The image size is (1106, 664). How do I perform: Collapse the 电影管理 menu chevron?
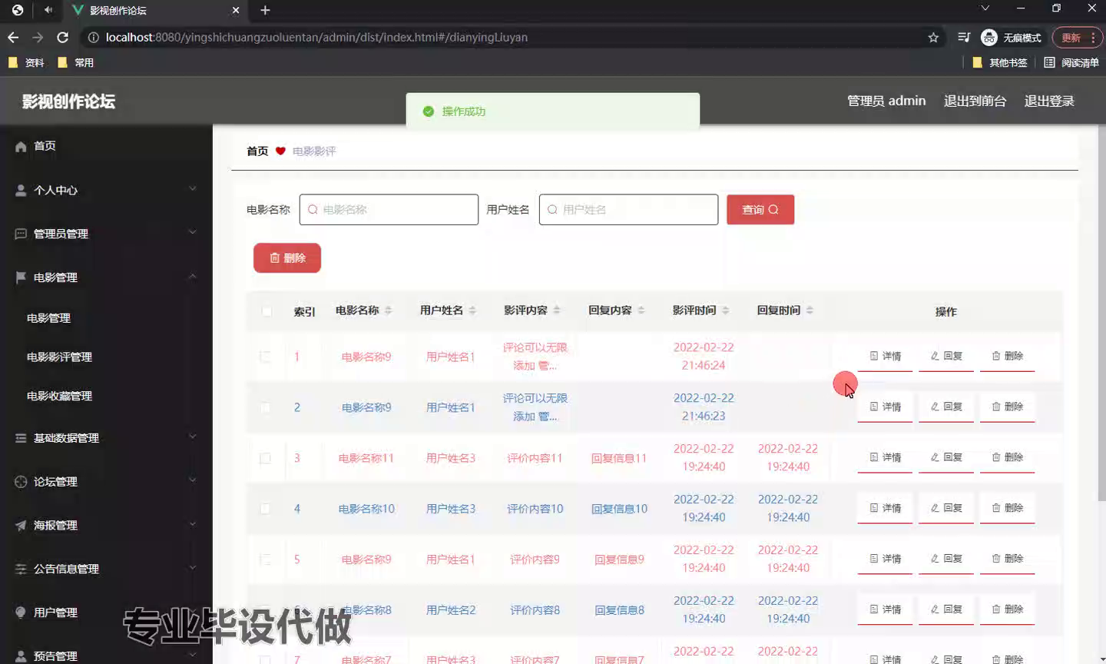pos(193,276)
